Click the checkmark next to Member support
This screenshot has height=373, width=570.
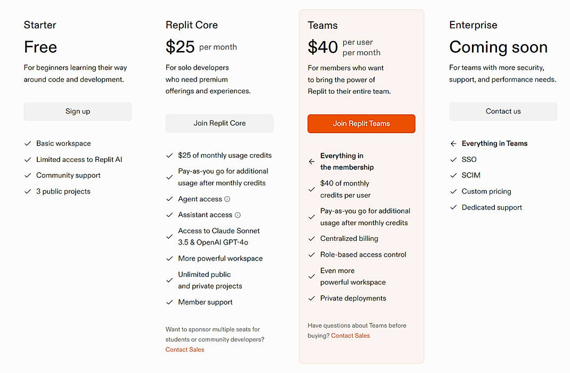(169, 302)
